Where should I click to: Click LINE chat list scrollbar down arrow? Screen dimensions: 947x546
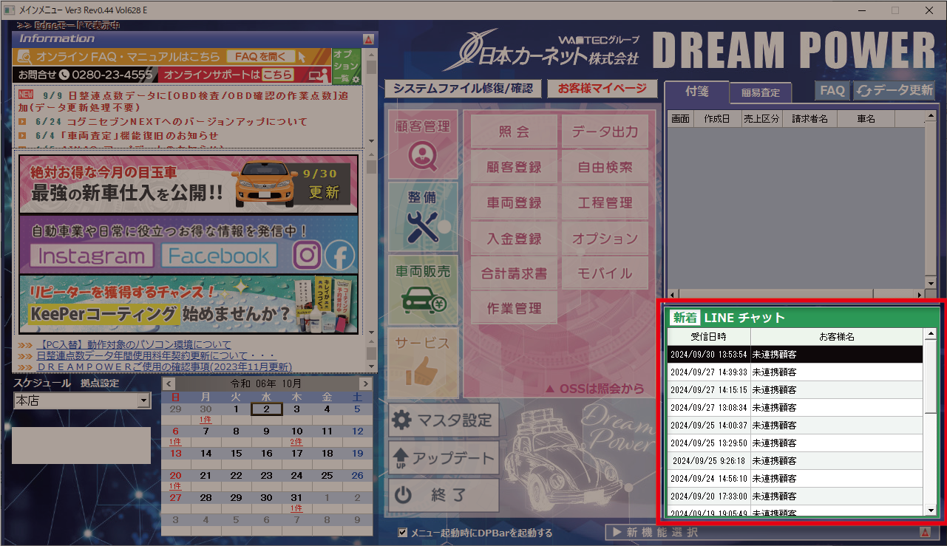[x=931, y=510]
